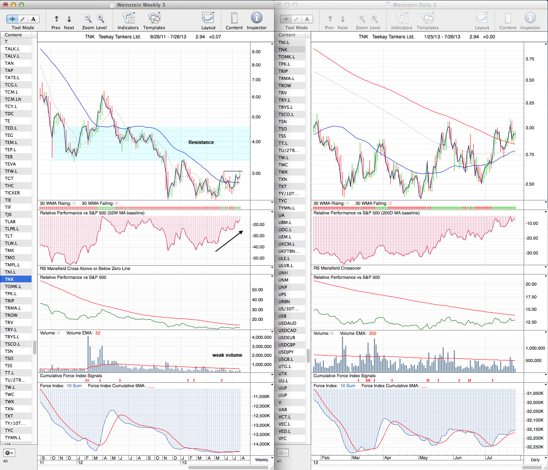Screen dimensions: 548x470
Task: Click Next symbol arrow in Weekly window
Action: tap(69, 19)
